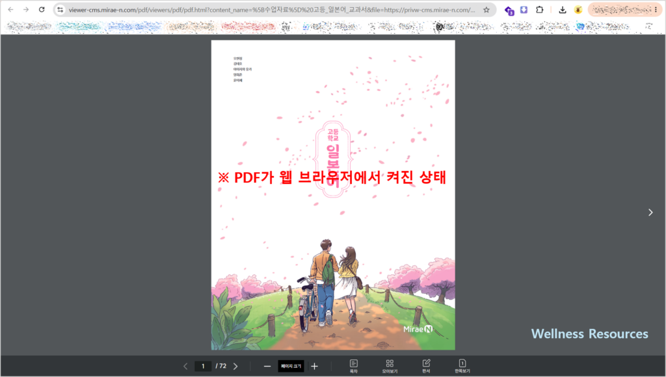Open site information icon in address bar
This screenshot has height=377, width=666.
[60, 9]
